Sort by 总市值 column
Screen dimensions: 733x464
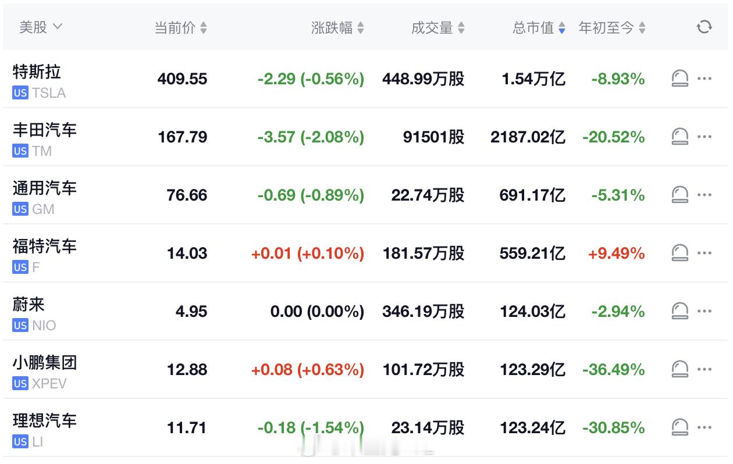539,27
